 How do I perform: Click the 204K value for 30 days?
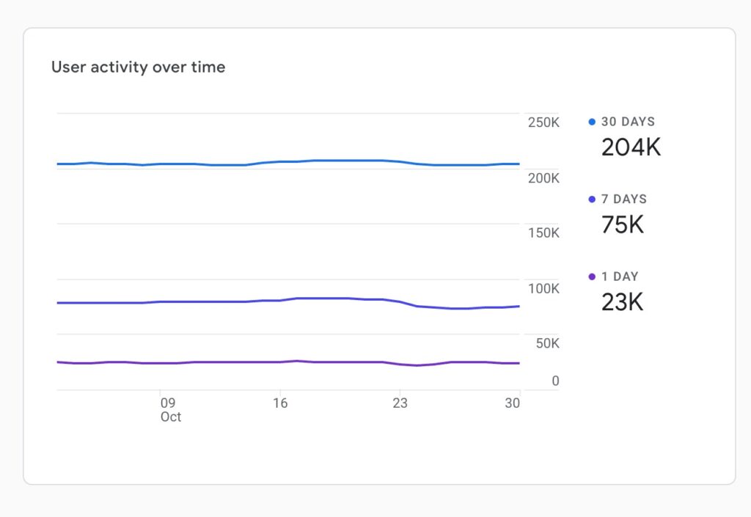(631, 147)
